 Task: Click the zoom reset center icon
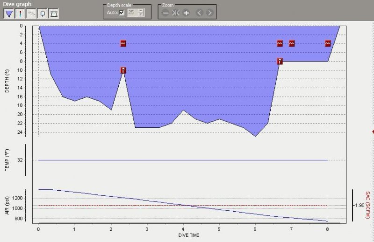pos(176,13)
